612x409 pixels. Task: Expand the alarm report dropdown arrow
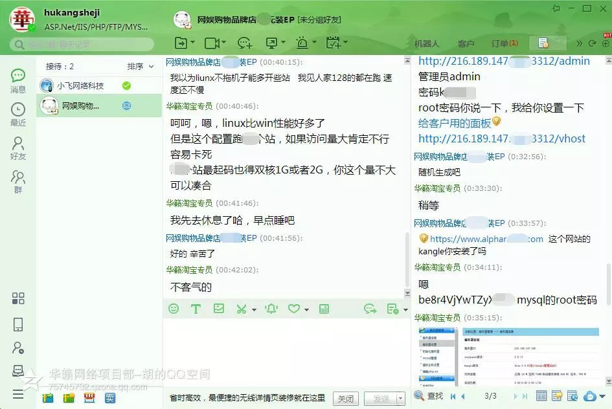314,42
